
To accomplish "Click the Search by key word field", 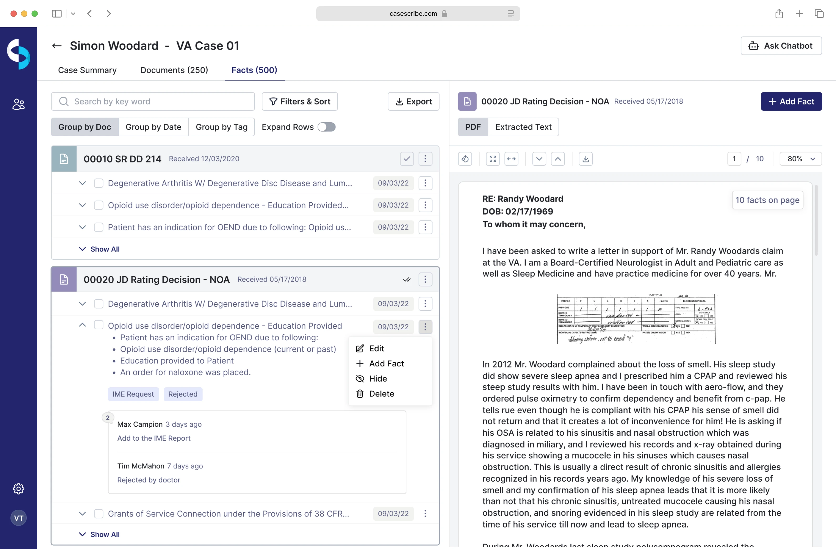I will [153, 101].
